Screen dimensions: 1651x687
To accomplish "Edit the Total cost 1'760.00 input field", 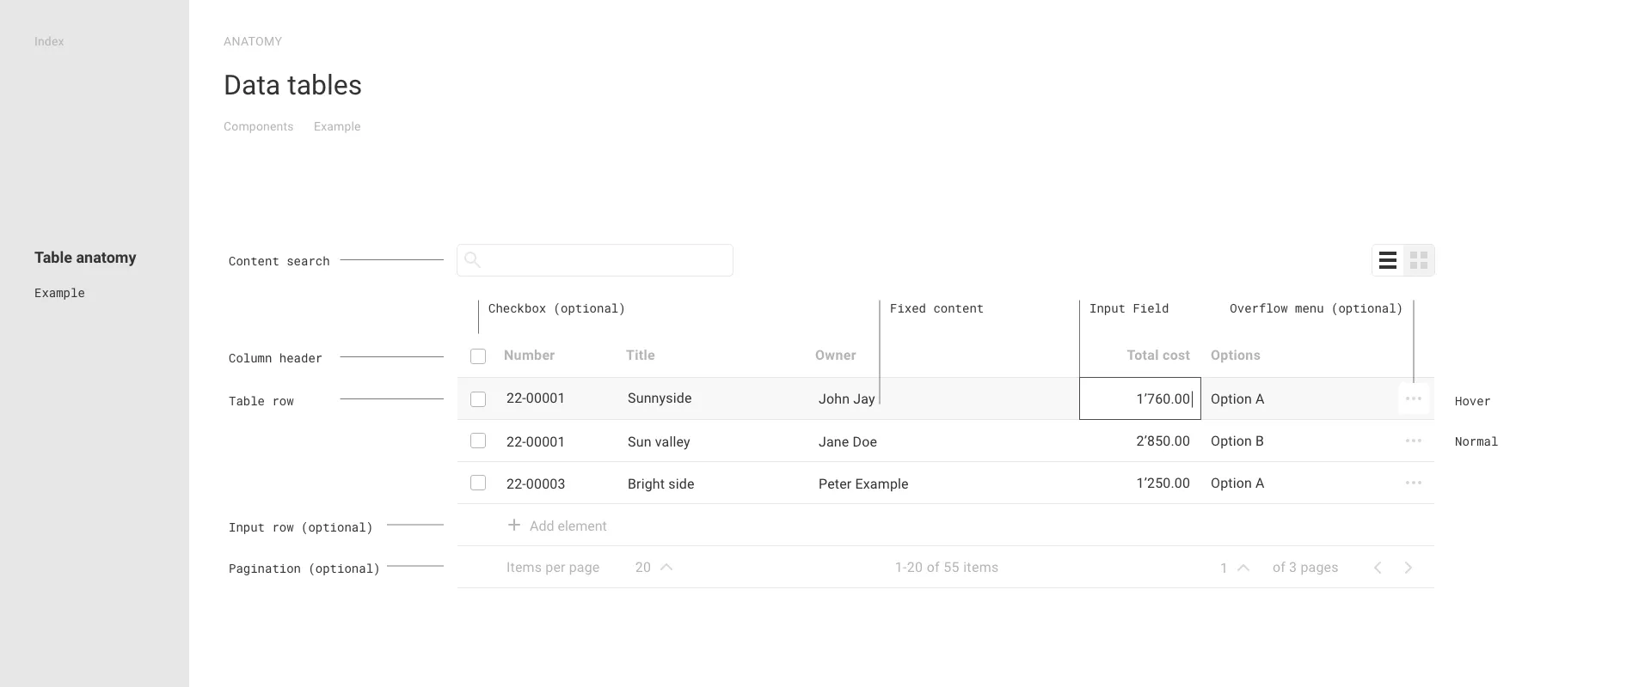I will (1139, 398).
